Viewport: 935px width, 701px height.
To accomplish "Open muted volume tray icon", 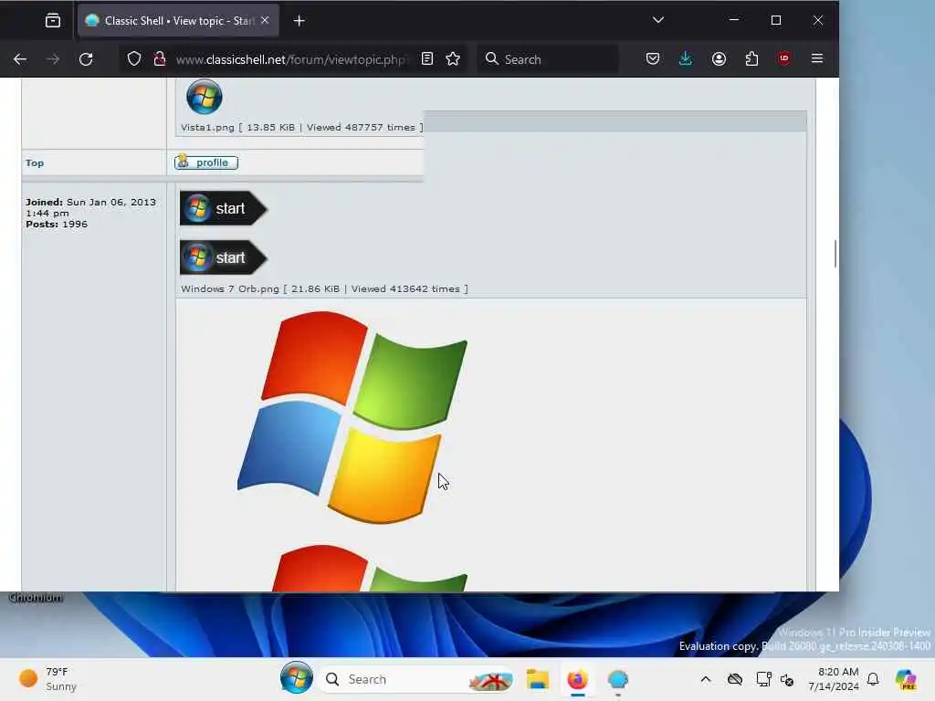I will (x=787, y=679).
